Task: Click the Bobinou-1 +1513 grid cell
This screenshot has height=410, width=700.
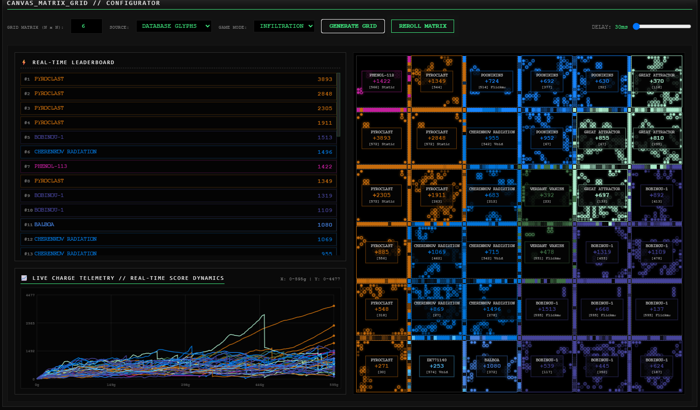Action: coord(547,309)
